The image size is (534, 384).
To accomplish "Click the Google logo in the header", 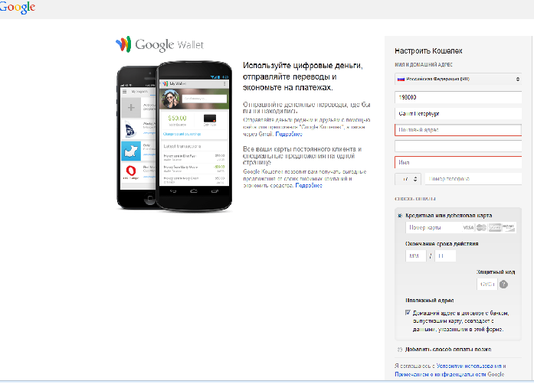I will pos(18,7).
